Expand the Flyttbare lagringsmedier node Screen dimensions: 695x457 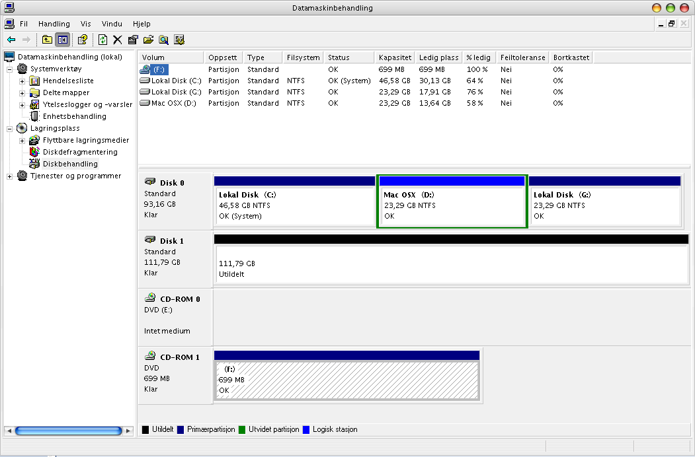click(x=22, y=141)
